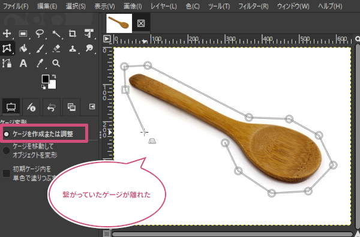Select the spoon image thumbnail tab
Screen dimensions: 360x237
[119, 23]
